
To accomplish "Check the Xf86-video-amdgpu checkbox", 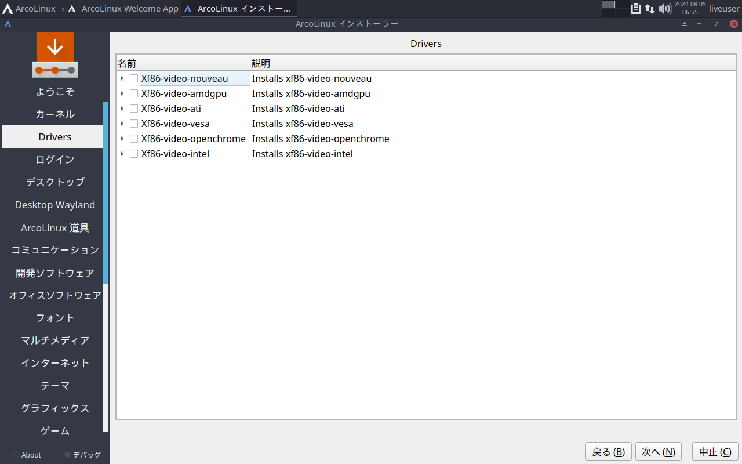I will 134,93.
